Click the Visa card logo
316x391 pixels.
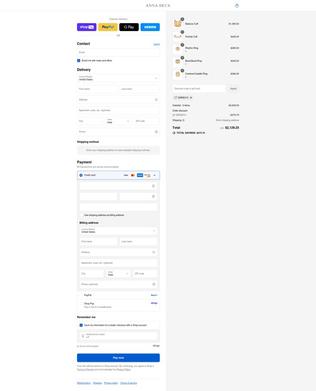coord(126,175)
